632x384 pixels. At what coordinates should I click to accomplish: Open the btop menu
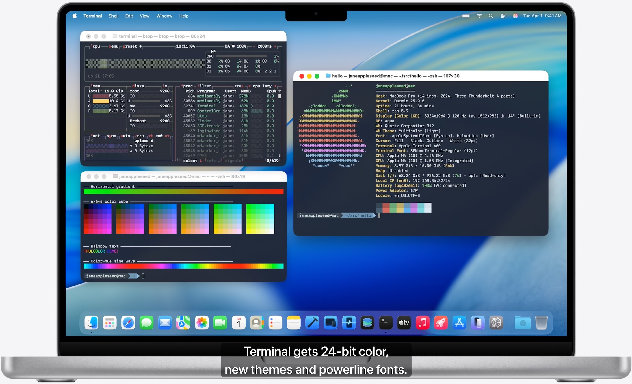tap(114, 46)
